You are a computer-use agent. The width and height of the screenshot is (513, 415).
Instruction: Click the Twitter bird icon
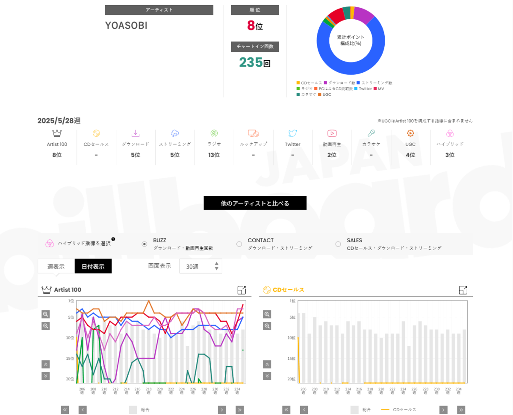click(293, 133)
